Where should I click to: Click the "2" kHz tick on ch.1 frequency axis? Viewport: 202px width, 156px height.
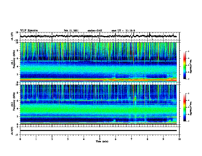pyautogui.click(x=18, y=74)
